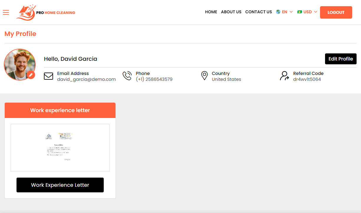Open the work experience letter thumbnail
The image size is (361, 213).
(60, 148)
